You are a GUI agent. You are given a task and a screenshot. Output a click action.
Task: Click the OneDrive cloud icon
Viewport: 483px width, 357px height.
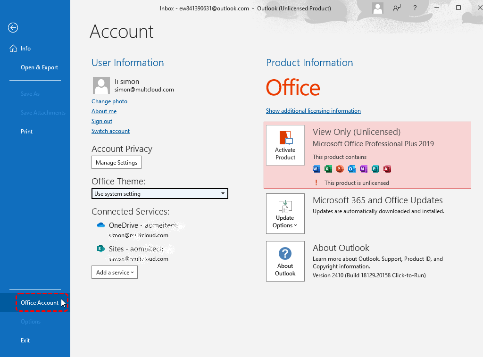click(x=100, y=225)
